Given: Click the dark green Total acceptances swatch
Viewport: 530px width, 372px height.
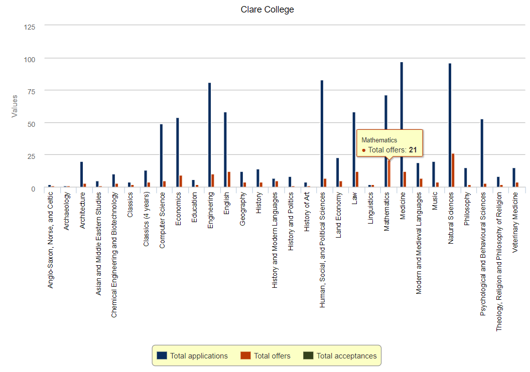Looking at the screenshot, I should [308, 355].
